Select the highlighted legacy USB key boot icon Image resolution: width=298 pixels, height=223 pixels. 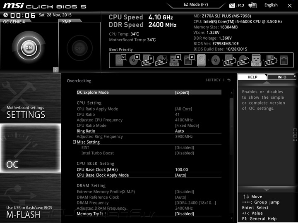256,60
